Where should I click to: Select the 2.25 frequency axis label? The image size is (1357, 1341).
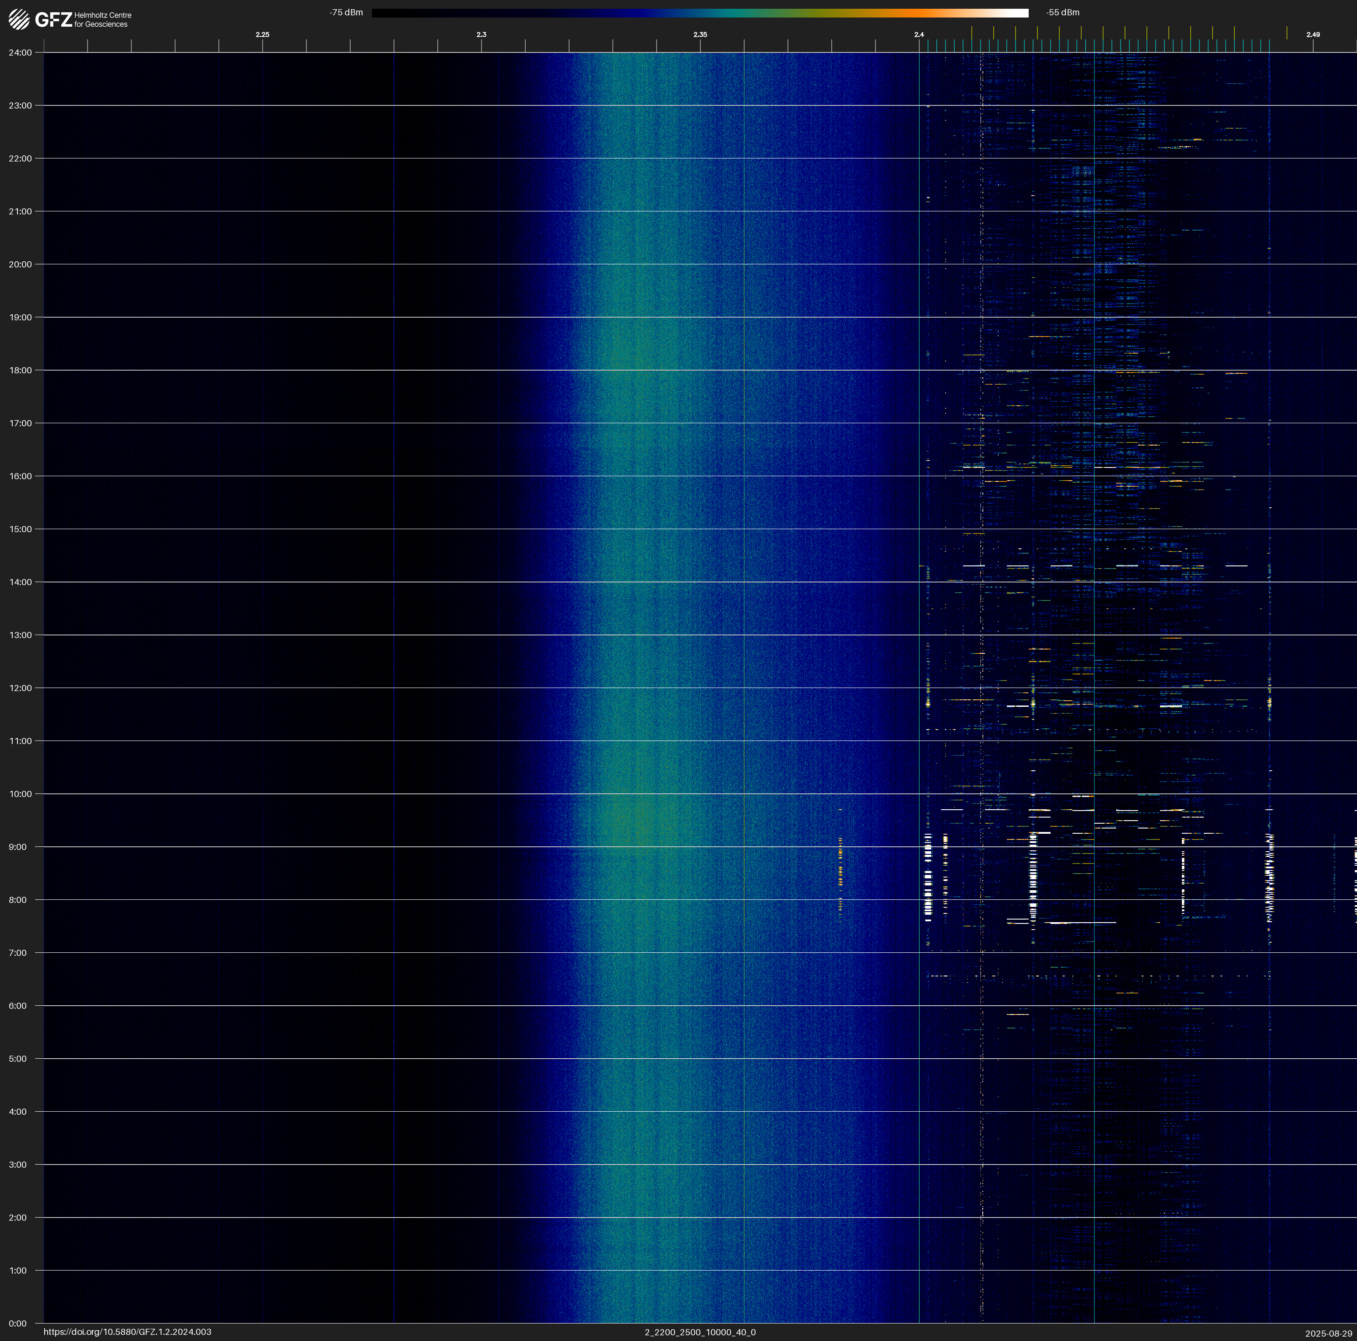click(262, 35)
